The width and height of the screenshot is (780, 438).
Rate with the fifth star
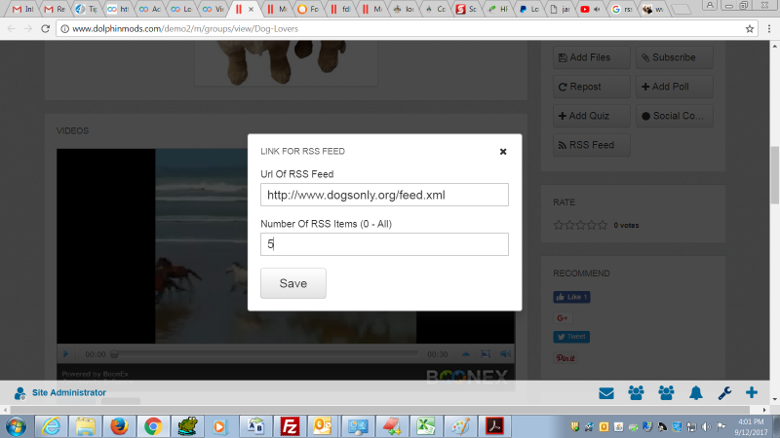[603, 225]
